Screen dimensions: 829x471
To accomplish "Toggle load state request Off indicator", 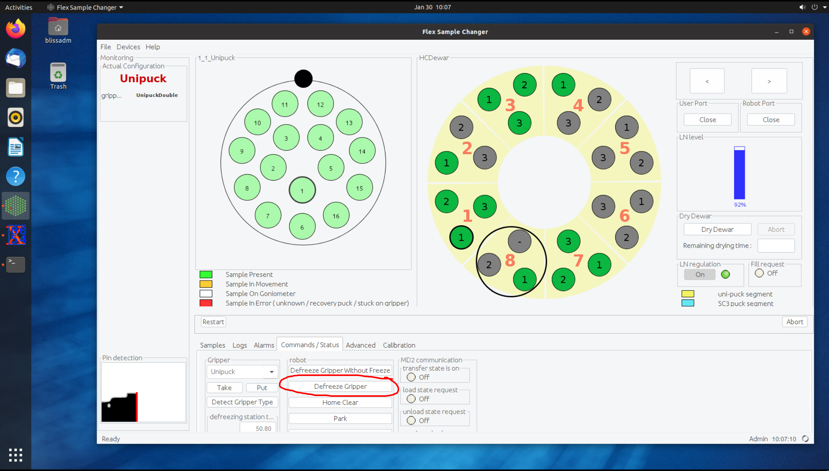I will pos(411,399).
